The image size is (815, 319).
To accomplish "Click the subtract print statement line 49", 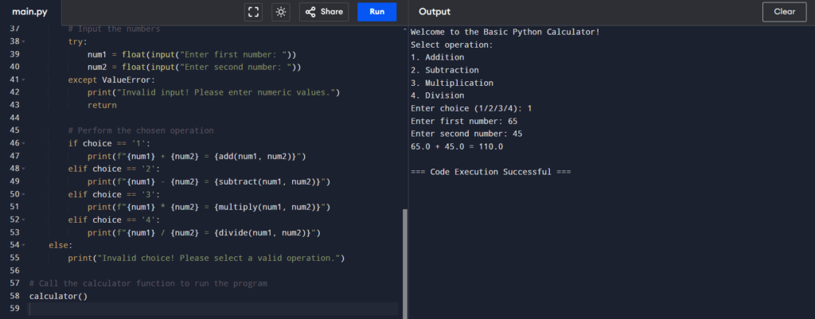I will [x=209, y=182].
